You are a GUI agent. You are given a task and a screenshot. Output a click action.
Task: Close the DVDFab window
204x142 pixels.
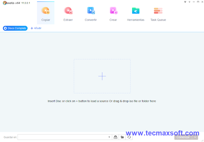202,2
